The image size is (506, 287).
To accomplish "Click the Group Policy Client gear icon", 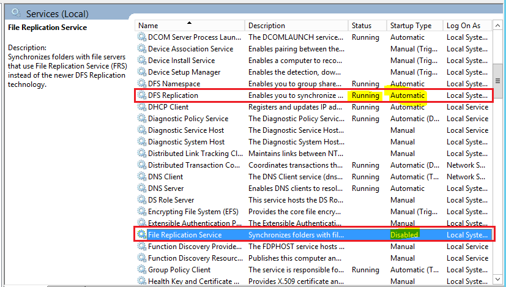I will (142, 269).
